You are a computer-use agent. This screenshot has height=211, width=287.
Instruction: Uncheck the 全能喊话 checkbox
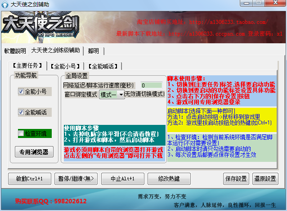pyautogui.click(x=21, y=112)
